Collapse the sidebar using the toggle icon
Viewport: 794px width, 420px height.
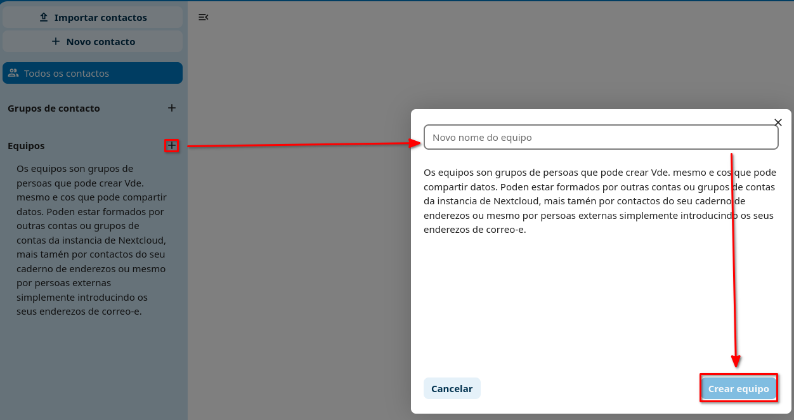(x=202, y=17)
